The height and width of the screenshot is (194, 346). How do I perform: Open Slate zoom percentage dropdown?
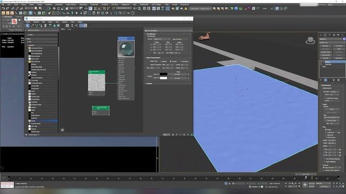[167, 135]
